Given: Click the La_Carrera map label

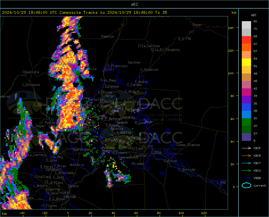Looking at the screenshot, I should [x=37, y=155].
